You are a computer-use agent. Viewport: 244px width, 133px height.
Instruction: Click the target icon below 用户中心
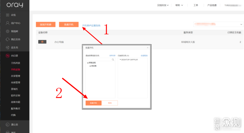click(7, 31)
